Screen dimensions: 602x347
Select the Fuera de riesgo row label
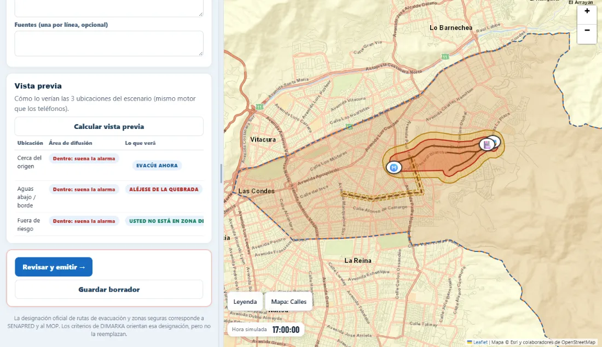(x=28, y=225)
